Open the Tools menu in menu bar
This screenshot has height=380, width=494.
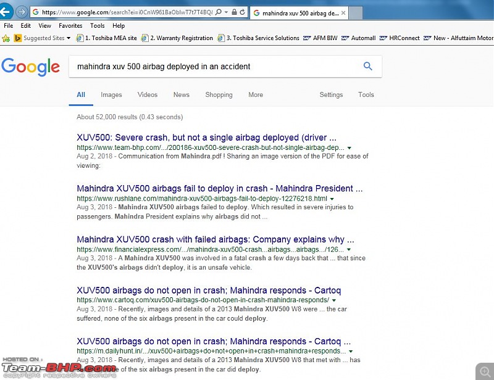pos(98,26)
